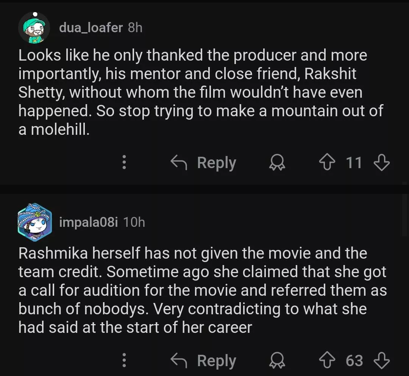Reply to dua_loafer's comment

pyautogui.click(x=204, y=163)
